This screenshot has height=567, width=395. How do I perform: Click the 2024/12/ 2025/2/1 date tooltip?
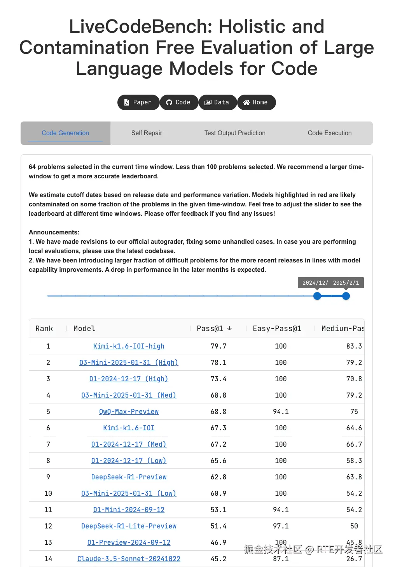coord(331,283)
